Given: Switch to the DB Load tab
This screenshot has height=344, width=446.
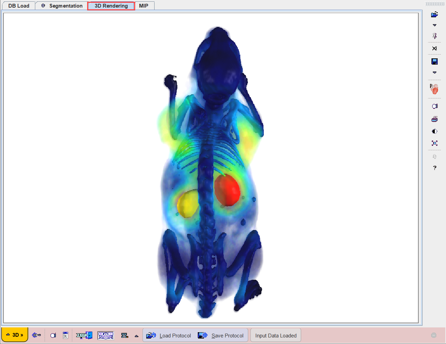Looking at the screenshot, I should tap(19, 6).
